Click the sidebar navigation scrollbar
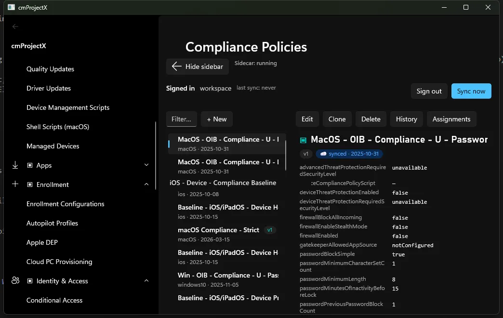Screen dimensions: 503x318 [156, 156]
